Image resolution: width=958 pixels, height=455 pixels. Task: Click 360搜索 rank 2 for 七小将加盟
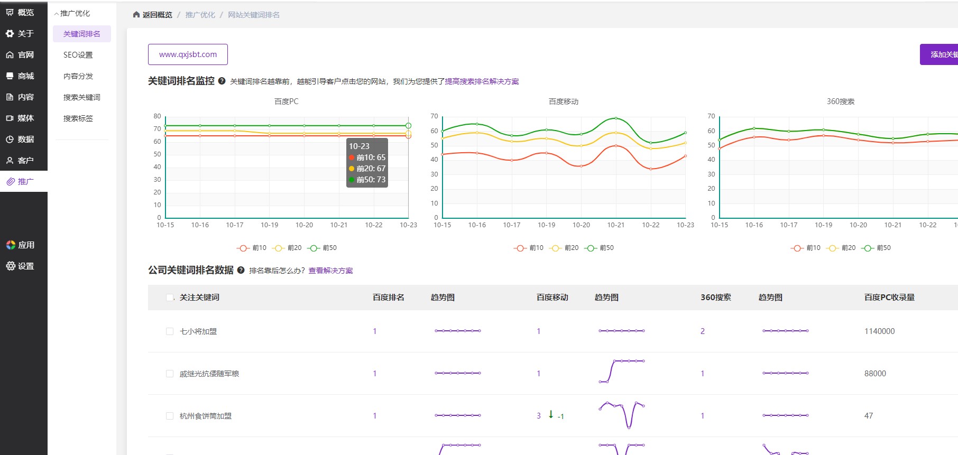coord(703,331)
